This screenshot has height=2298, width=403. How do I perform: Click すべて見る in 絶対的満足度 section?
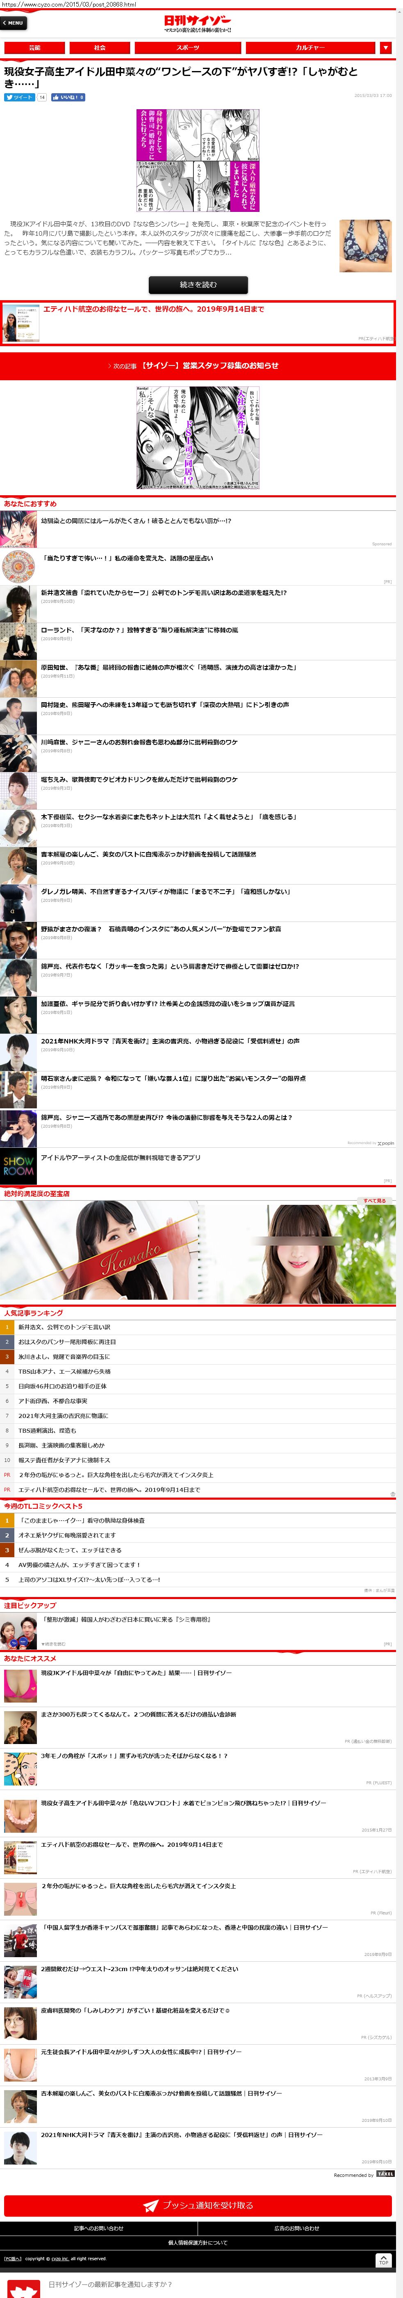point(375,1201)
